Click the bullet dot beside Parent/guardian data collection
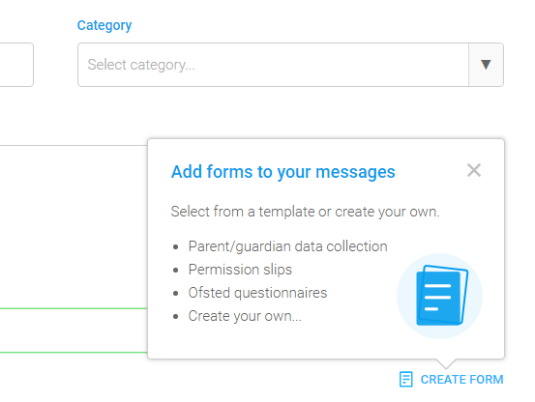Viewport: 535px width, 402px height. 176,247
